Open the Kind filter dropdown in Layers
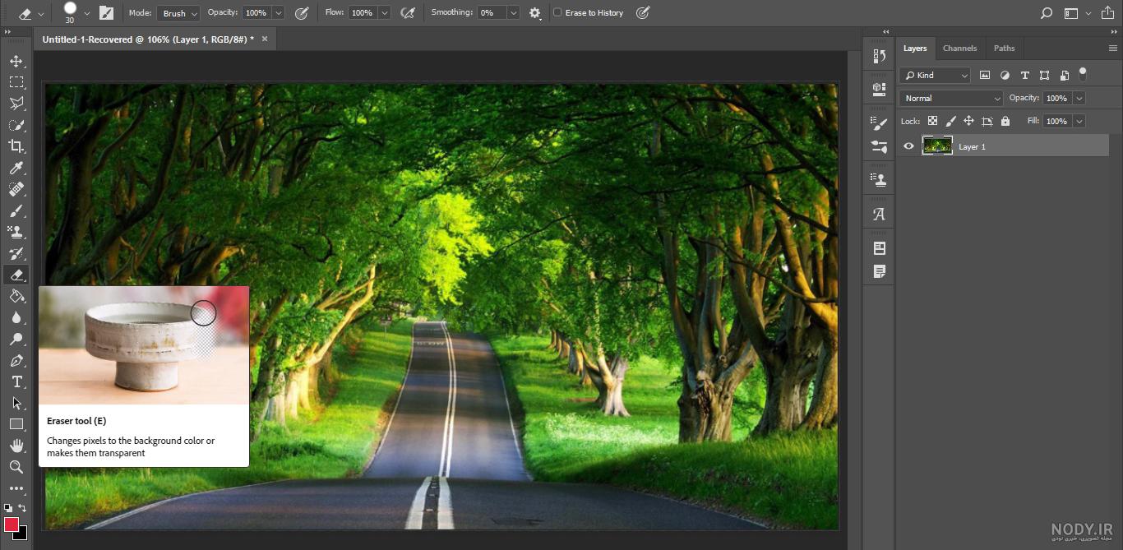Image resolution: width=1123 pixels, height=550 pixels. 935,75
